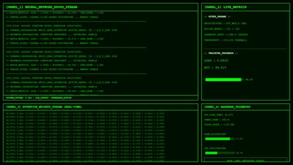Click the training progress bar

224,80
